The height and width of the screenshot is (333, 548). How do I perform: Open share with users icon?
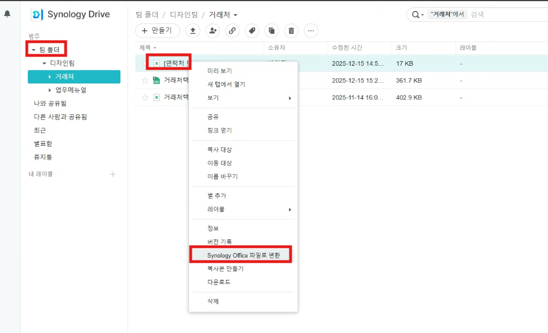tap(212, 31)
